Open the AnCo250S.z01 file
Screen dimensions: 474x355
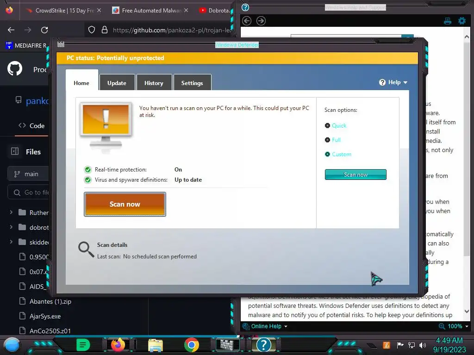pos(50,331)
